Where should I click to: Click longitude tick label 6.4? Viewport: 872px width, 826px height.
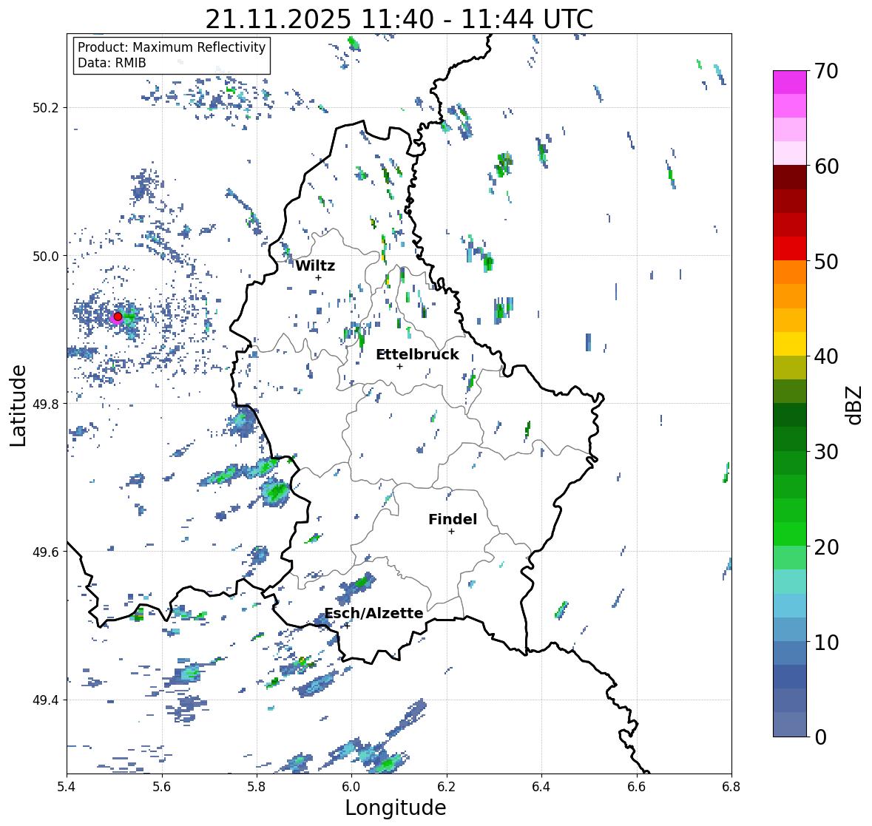point(541,787)
